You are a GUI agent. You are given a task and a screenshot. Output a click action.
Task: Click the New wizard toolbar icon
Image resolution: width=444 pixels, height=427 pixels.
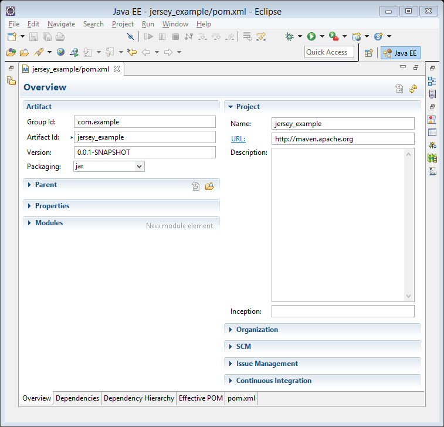(x=12, y=37)
